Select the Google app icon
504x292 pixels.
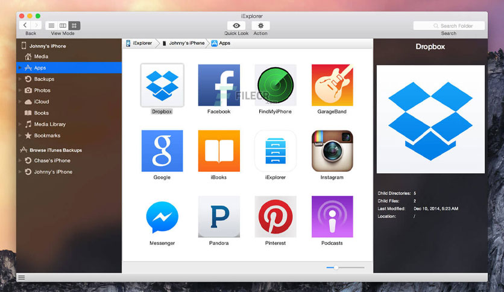(x=162, y=151)
